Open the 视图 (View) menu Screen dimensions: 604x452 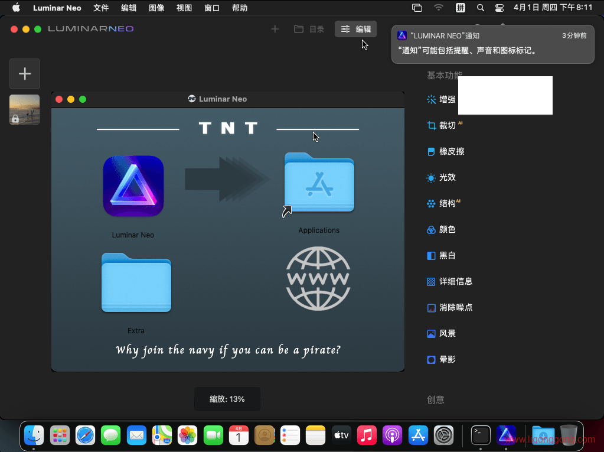click(x=184, y=8)
